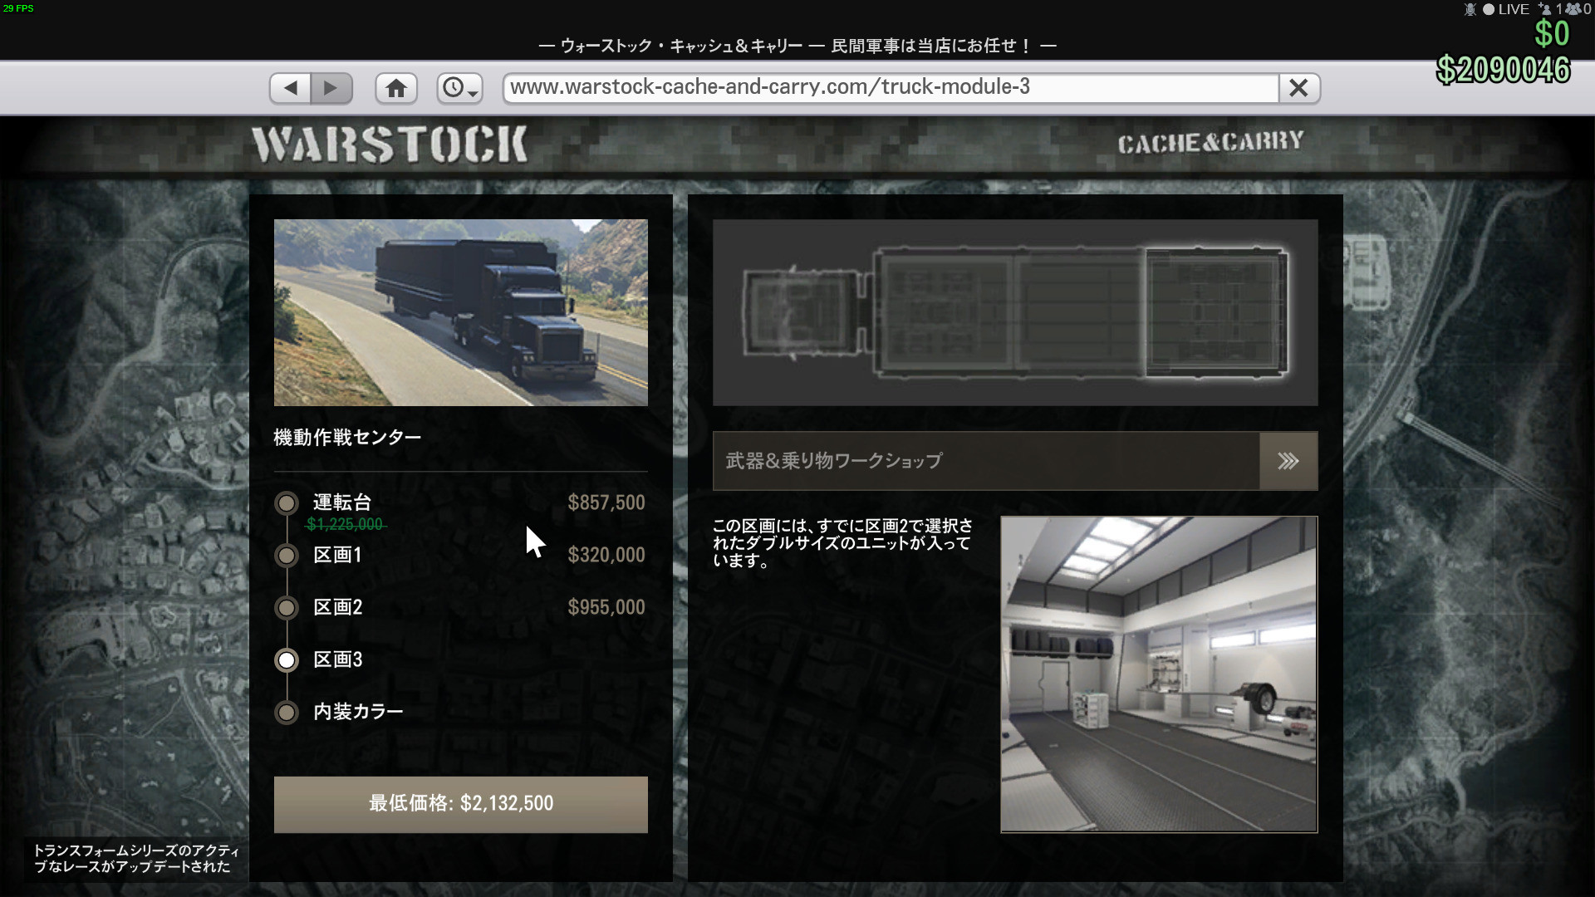1595x897 pixels.
Task: Click the LIVE status indicator
Action: click(x=1507, y=9)
